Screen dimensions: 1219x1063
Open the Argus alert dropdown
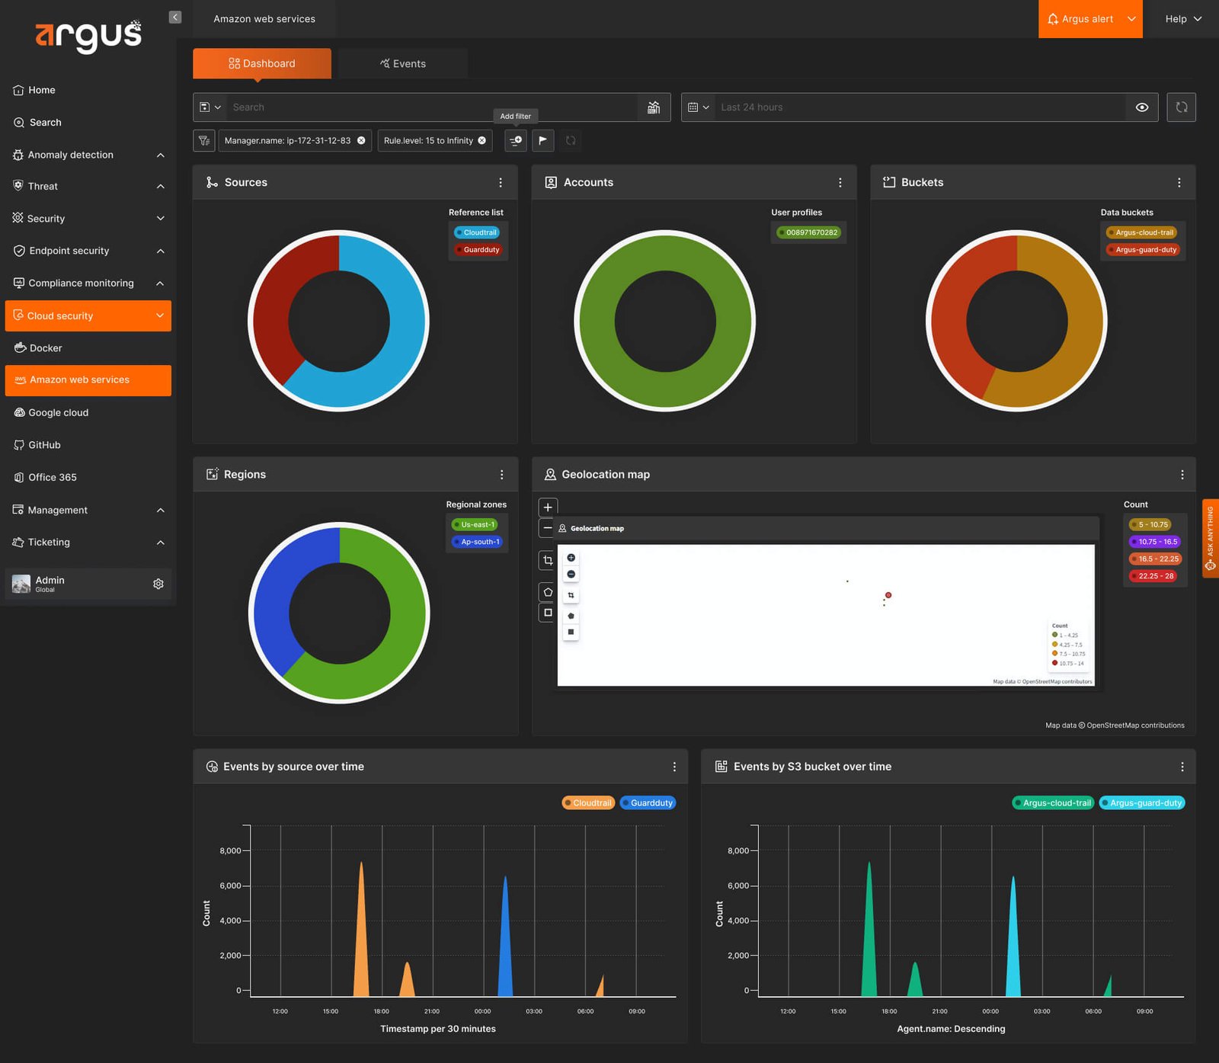[x=1090, y=19]
